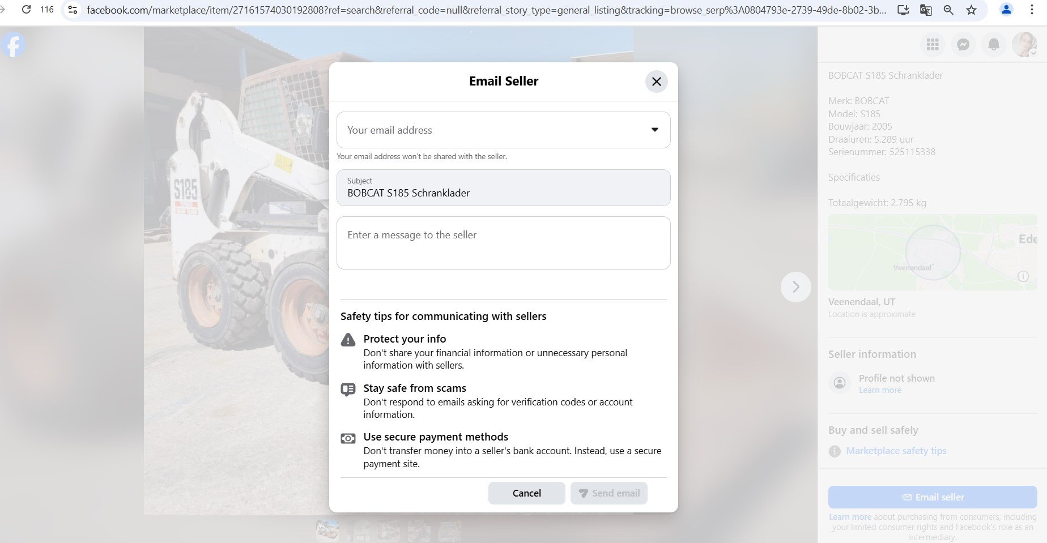The width and height of the screenshot is (1047, 543).
Task: Reload the page
Action: point(26,10)
